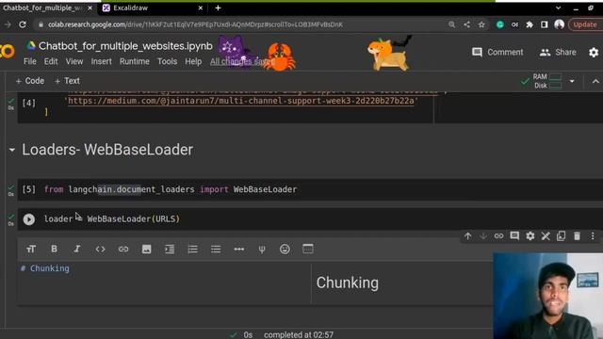Toggle markdown preview layout icon
603x339 pixels.
(308, 249)
